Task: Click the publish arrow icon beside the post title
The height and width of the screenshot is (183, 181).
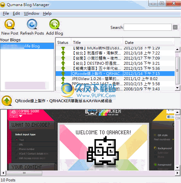Action: 7,101
